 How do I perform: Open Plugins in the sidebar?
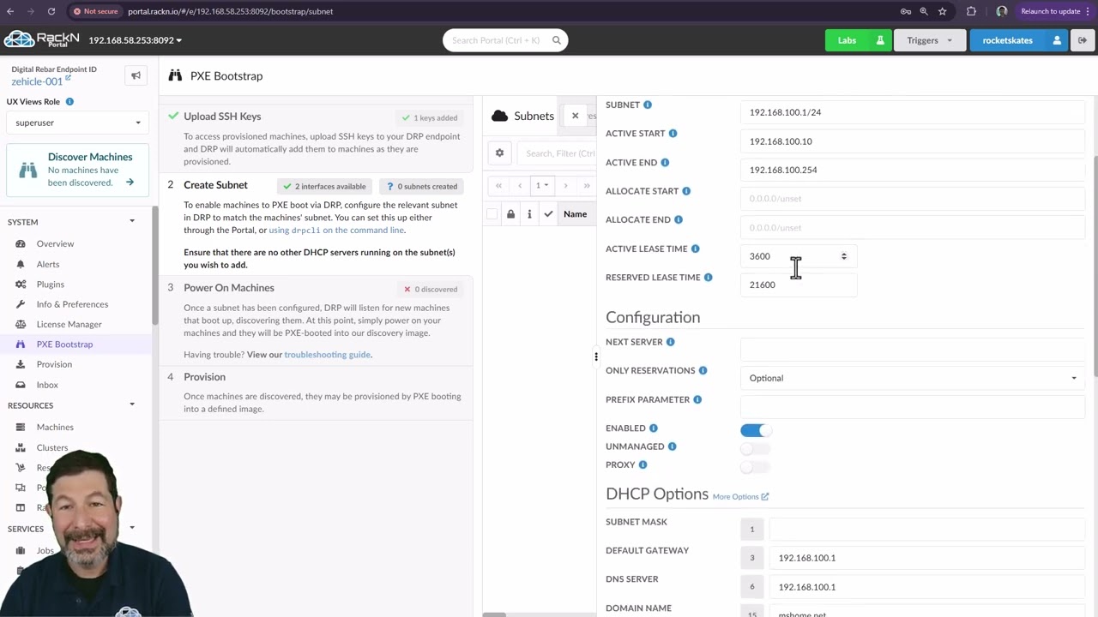click(x=51, y=284)
